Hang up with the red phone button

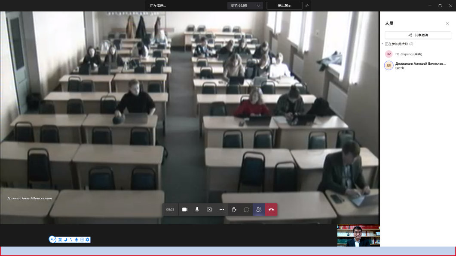click(x=271, y=210)
